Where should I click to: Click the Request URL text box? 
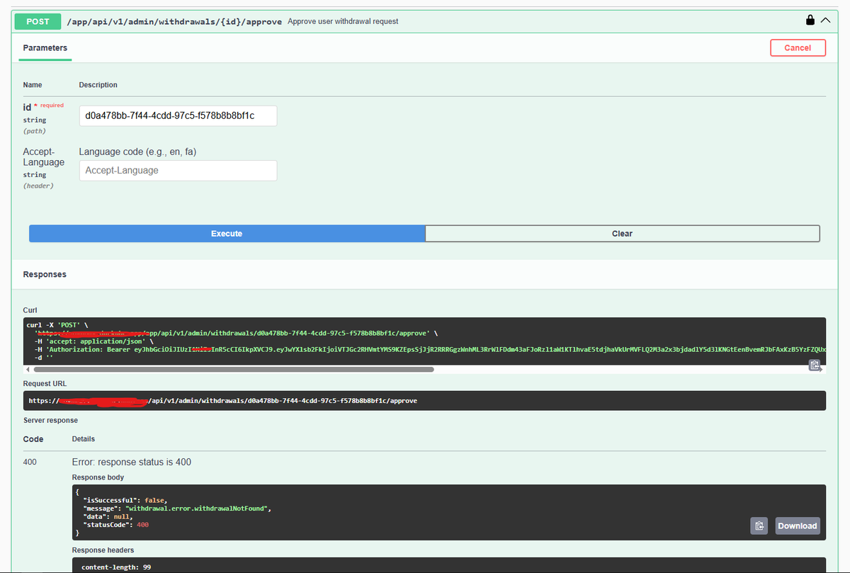click(424, 401)
